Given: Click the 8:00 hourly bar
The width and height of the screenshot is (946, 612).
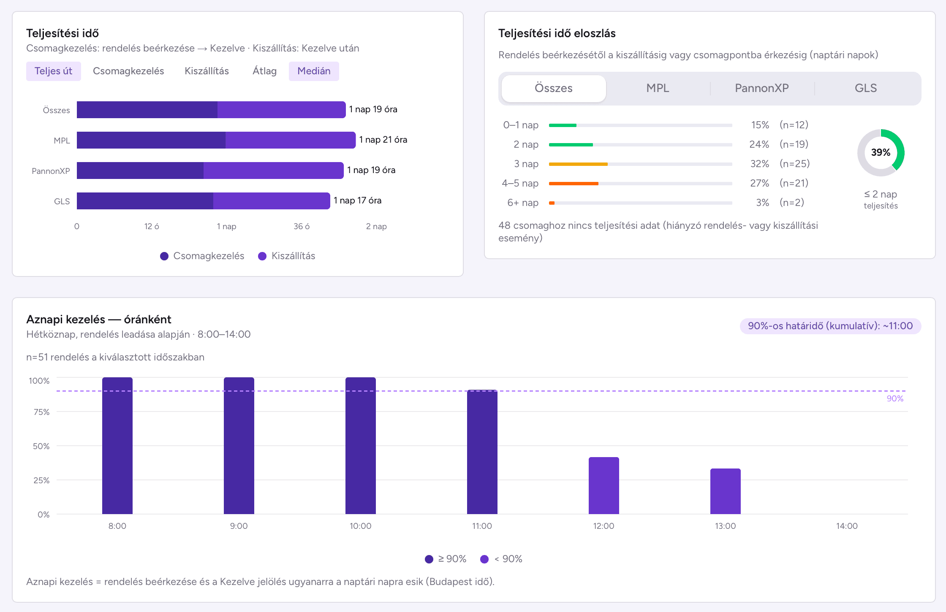Looking at the screenshot, I should click(x=117, y=446).
